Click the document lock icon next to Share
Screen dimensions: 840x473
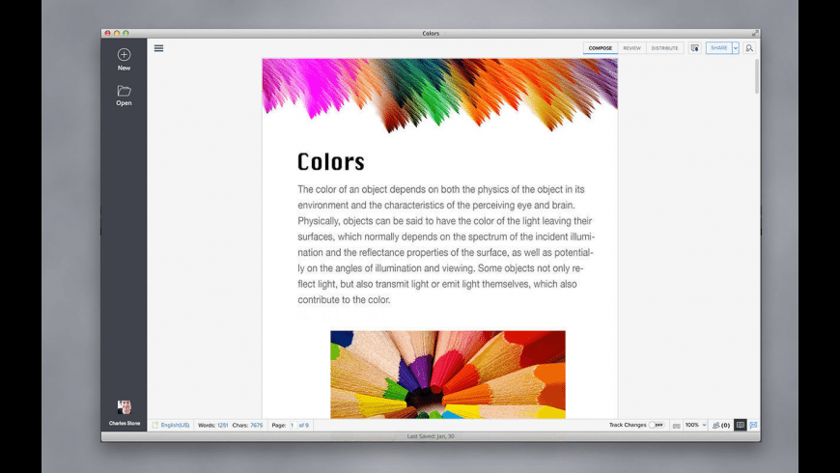pos(695,48)
